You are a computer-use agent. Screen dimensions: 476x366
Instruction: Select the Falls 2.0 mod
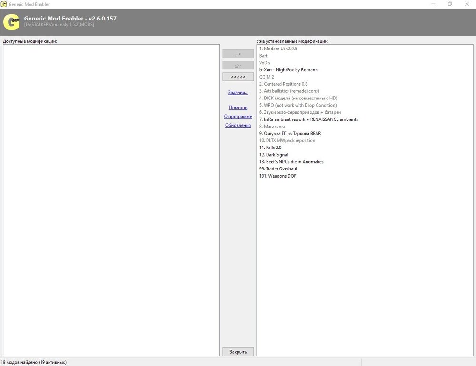click(x=271, y=148)
